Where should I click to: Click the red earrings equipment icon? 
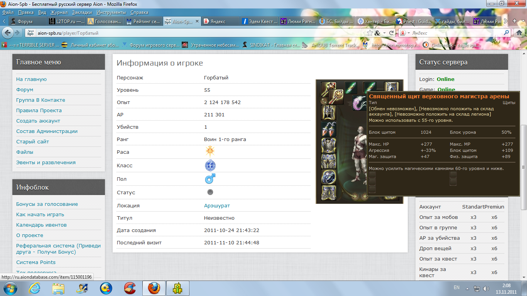[x=329, y=129]
